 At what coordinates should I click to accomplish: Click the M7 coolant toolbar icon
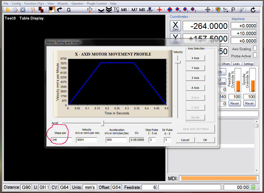pos(134,10)
